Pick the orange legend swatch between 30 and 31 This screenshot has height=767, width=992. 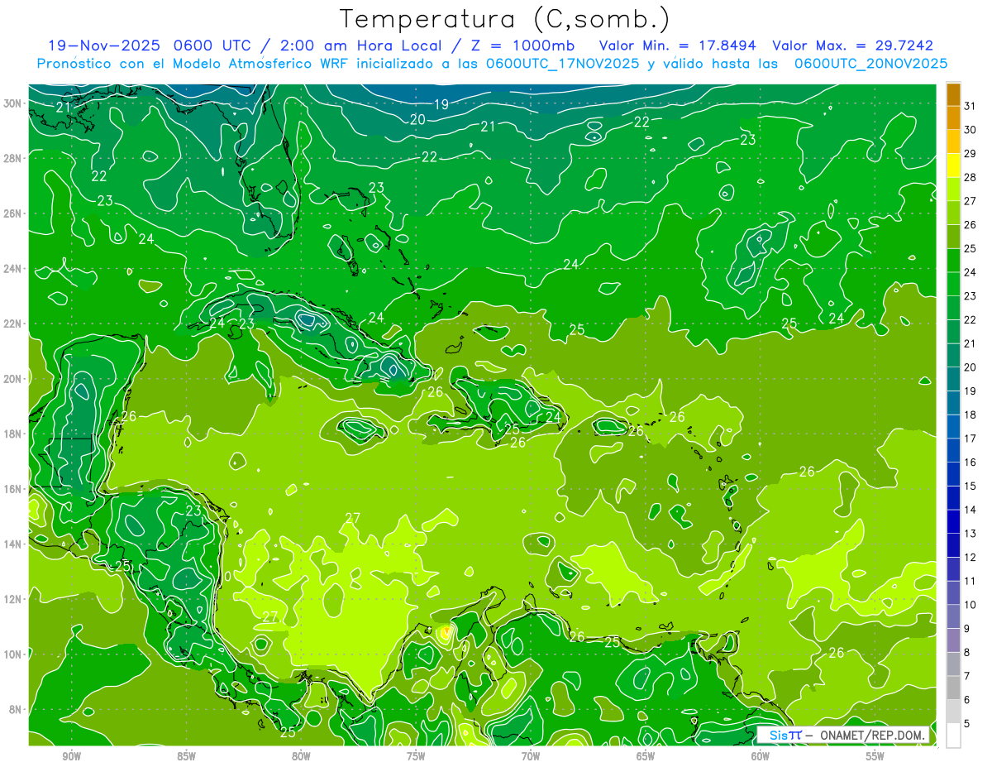(x=953, y=117)
